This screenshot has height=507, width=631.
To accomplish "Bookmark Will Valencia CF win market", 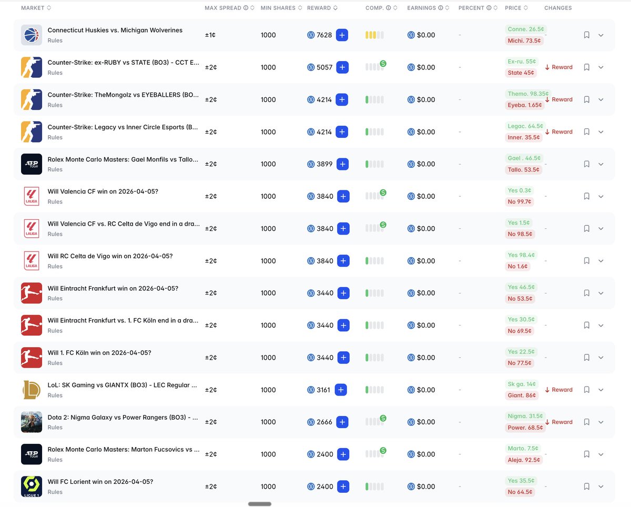I will [586, 196].
